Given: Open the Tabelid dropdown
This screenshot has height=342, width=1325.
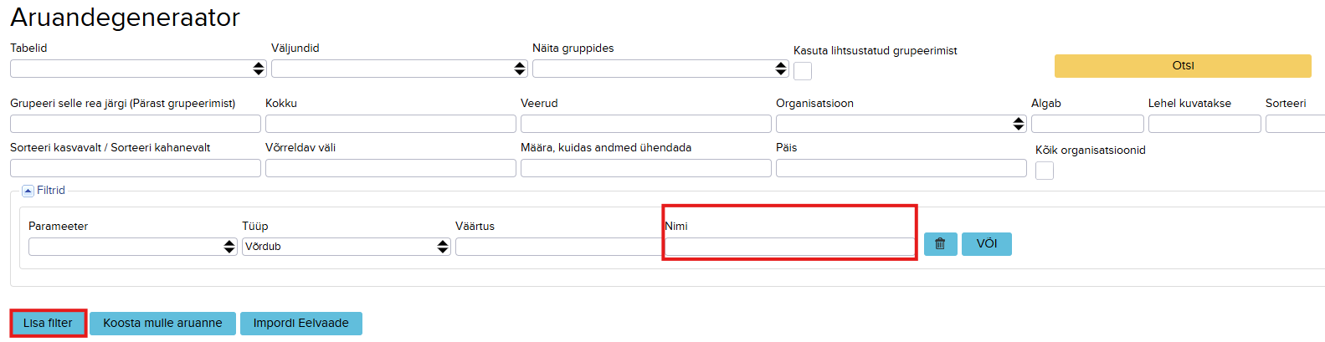Looking at the screenshot, I should (138, 69).
